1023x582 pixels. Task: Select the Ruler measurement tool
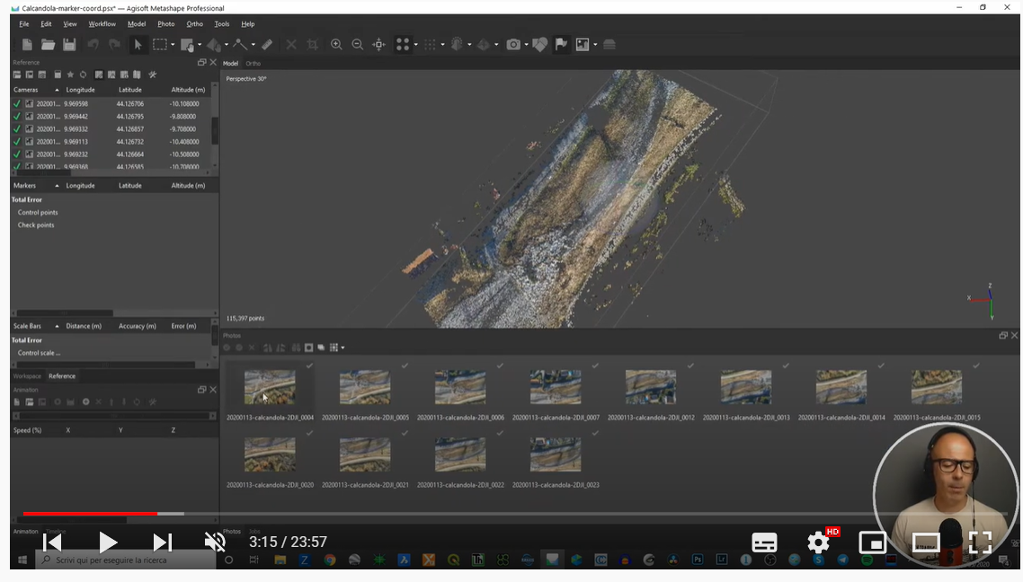[x=266, y=44]
